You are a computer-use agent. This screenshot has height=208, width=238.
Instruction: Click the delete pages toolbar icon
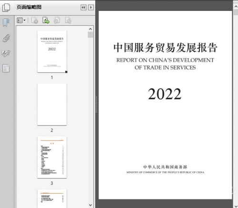[x=35, y=20]
